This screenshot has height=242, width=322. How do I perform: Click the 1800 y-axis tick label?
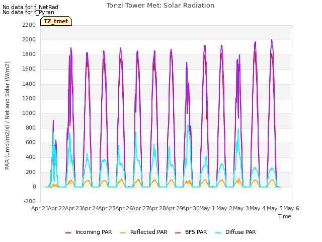pos(29,54)
